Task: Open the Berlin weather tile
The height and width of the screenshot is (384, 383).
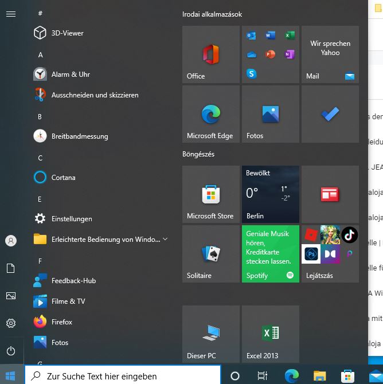Action: (x=271, y=194)
